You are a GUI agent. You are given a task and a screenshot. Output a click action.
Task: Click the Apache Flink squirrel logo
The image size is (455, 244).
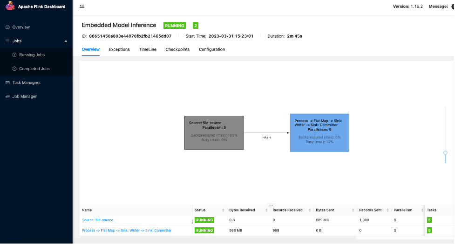(10, 6)
